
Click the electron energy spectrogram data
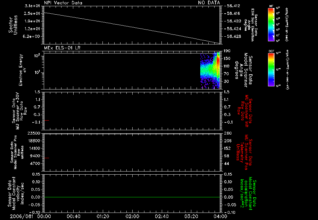[210, 71]
